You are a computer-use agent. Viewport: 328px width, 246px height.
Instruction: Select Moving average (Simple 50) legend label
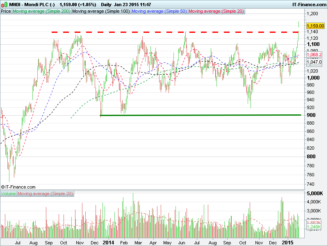(159, 11)
